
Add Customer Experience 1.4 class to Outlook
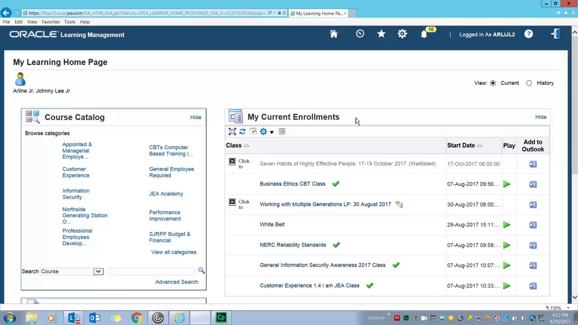[533, 286]
